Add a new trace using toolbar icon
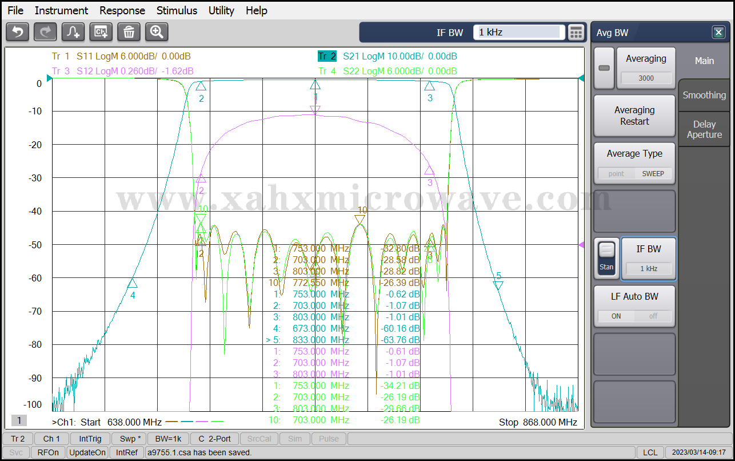Viewport: 735px width, 461px height. (73, 32)
